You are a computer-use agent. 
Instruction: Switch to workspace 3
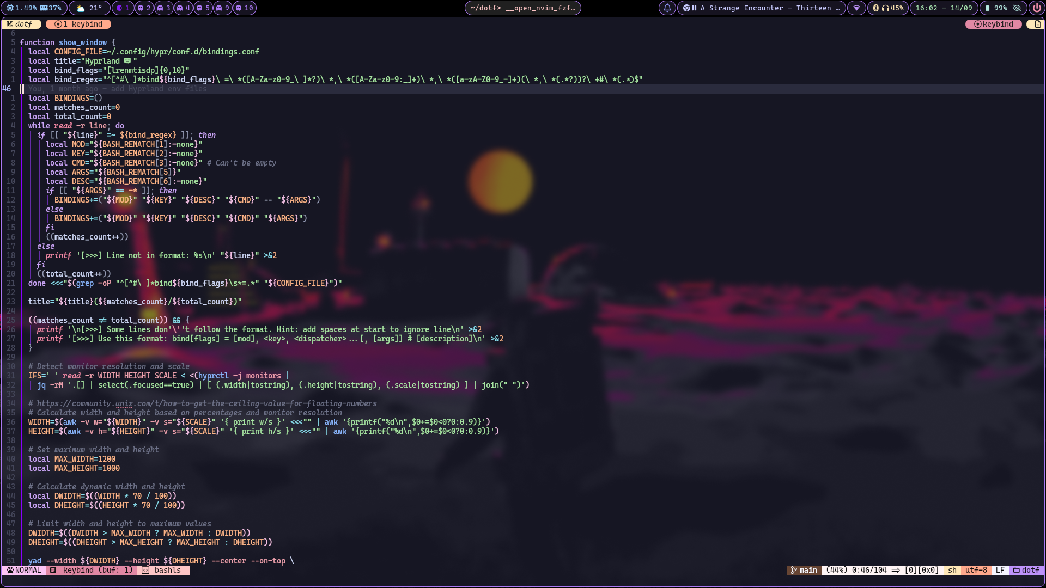[164, 8]
